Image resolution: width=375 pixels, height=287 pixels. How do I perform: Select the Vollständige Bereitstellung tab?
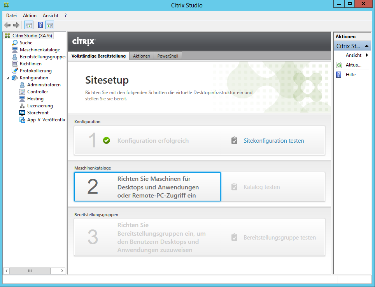[x=98, y=56]
